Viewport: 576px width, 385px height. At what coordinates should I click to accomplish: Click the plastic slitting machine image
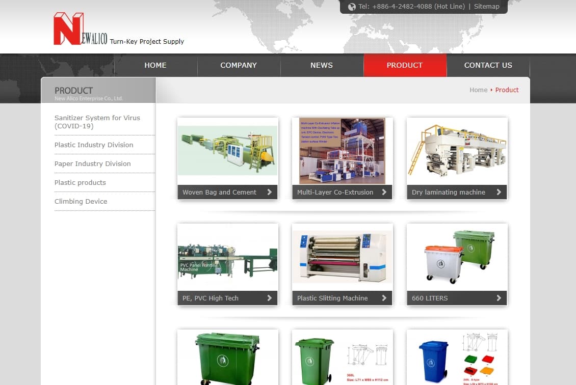[343, 257]
